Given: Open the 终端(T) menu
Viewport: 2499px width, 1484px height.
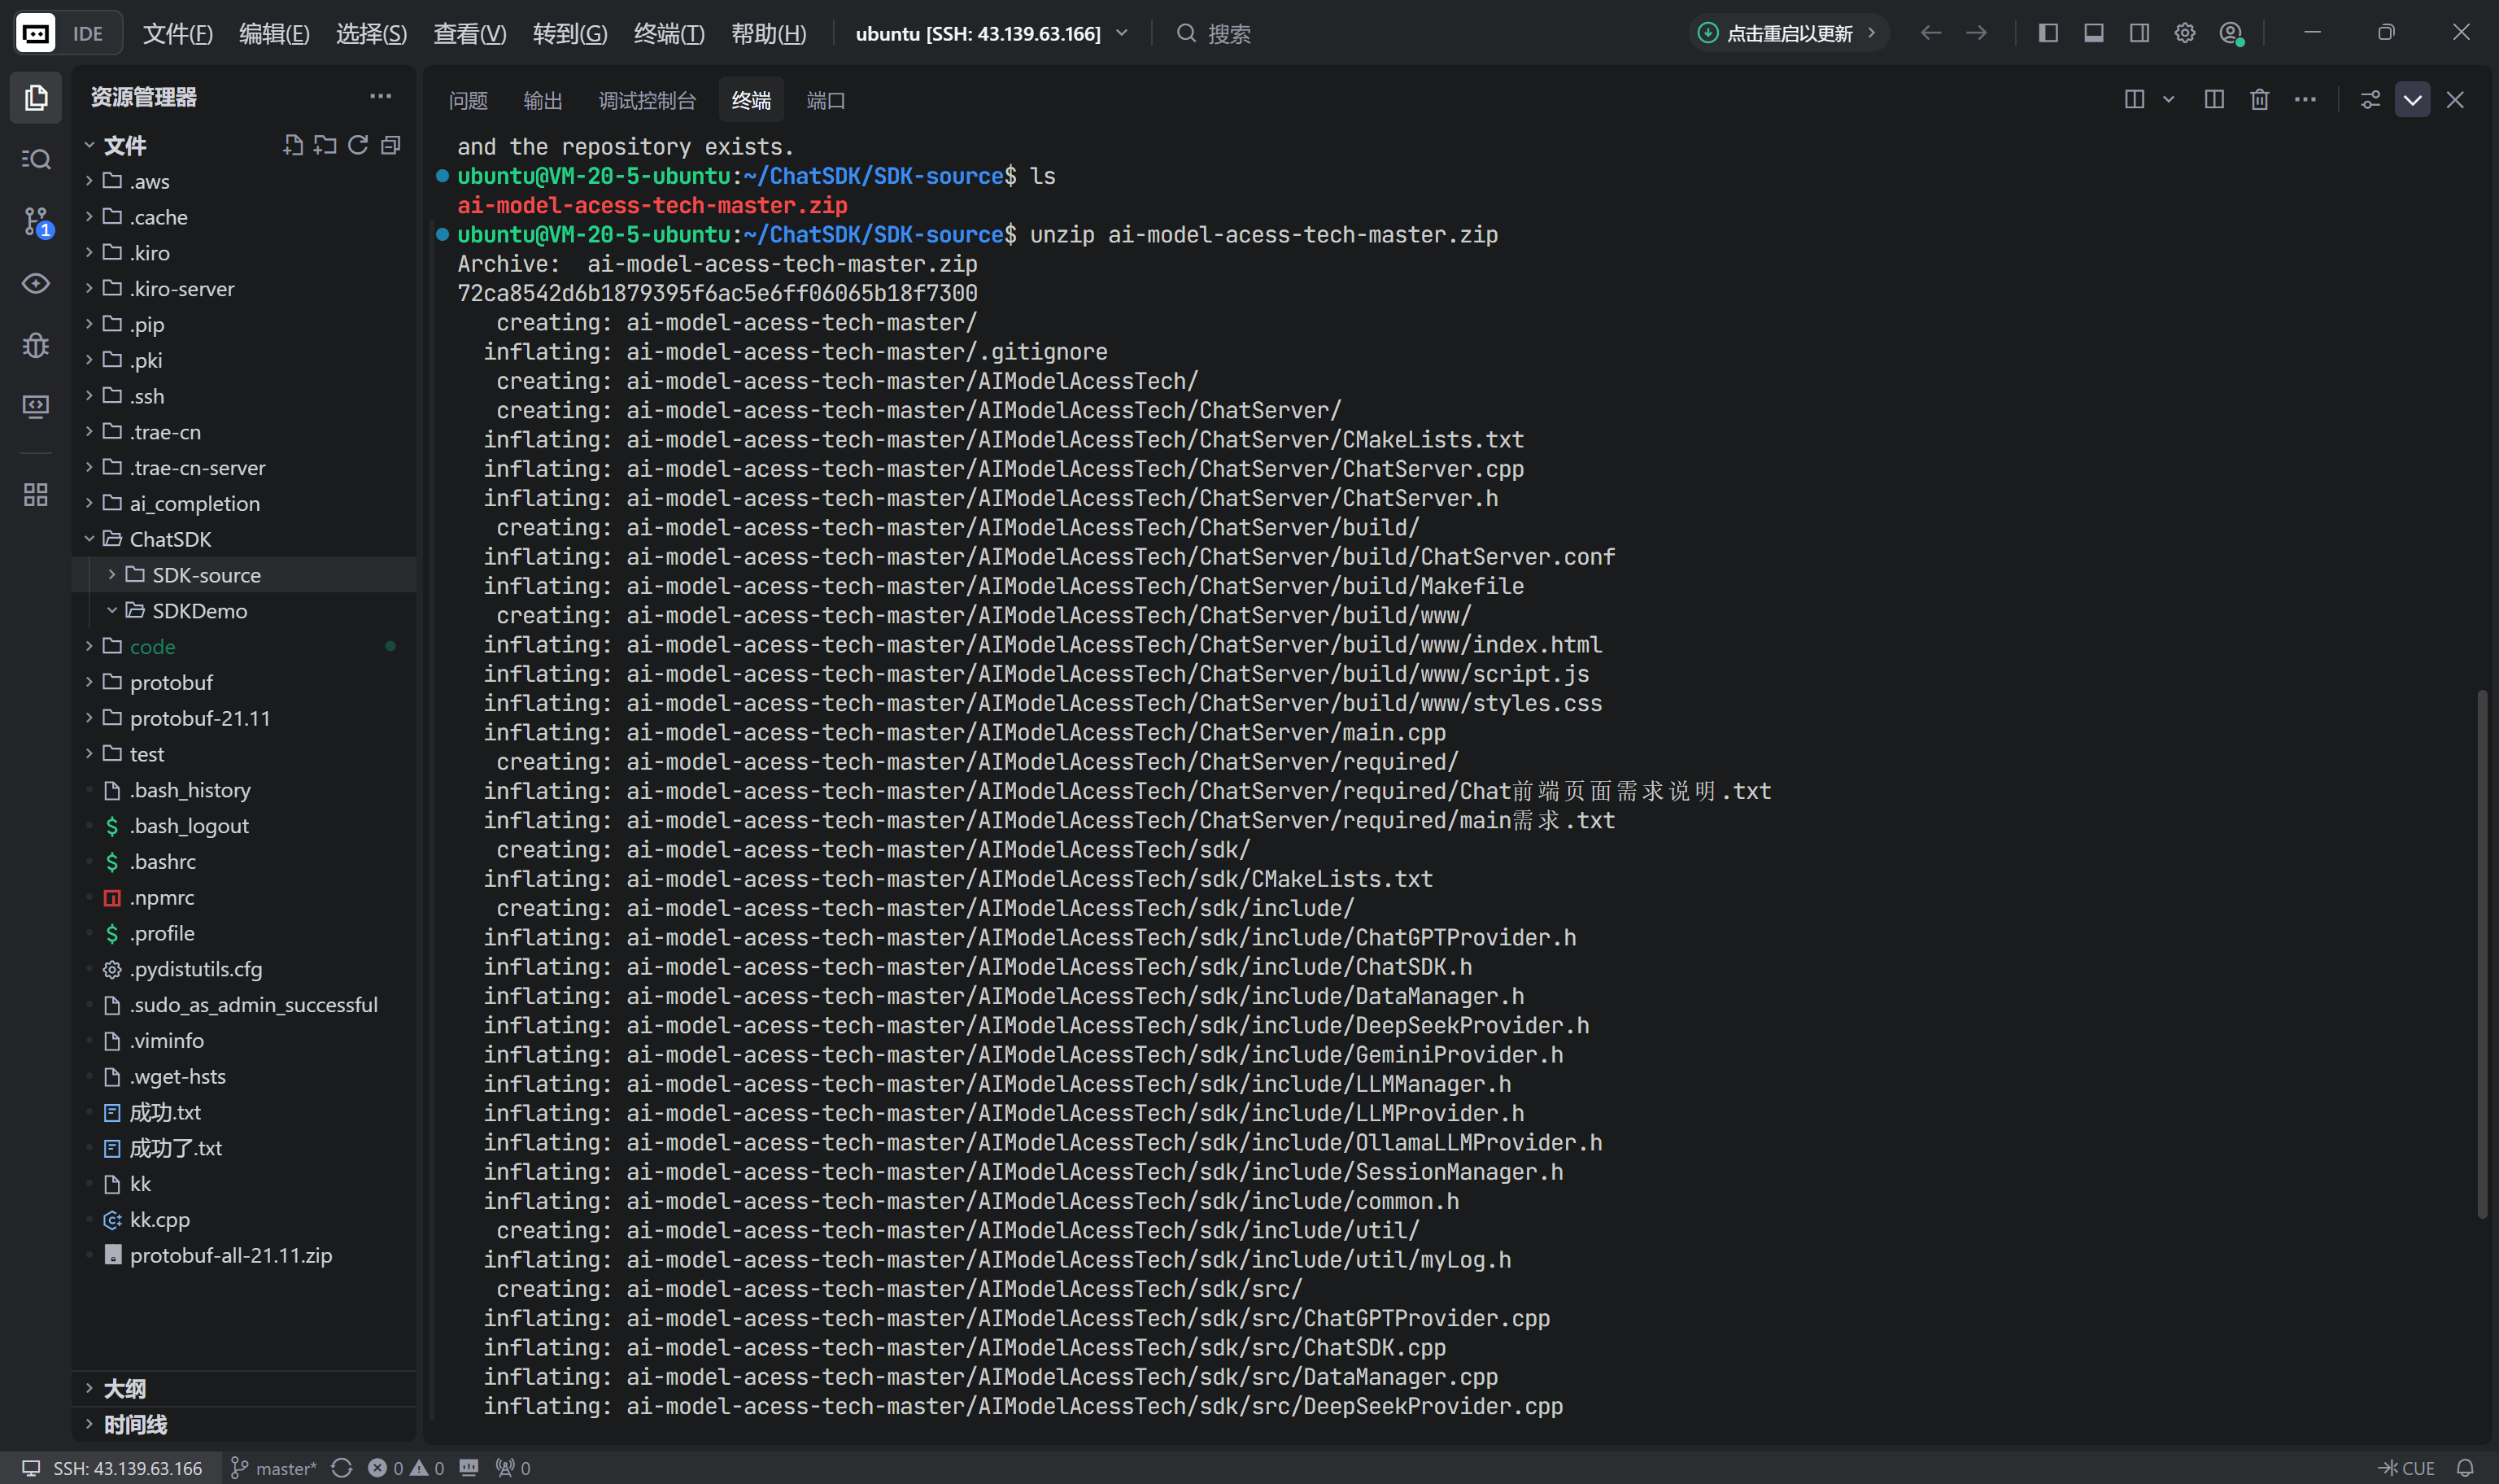Looking at the screenshot, I should click(669, 33).
